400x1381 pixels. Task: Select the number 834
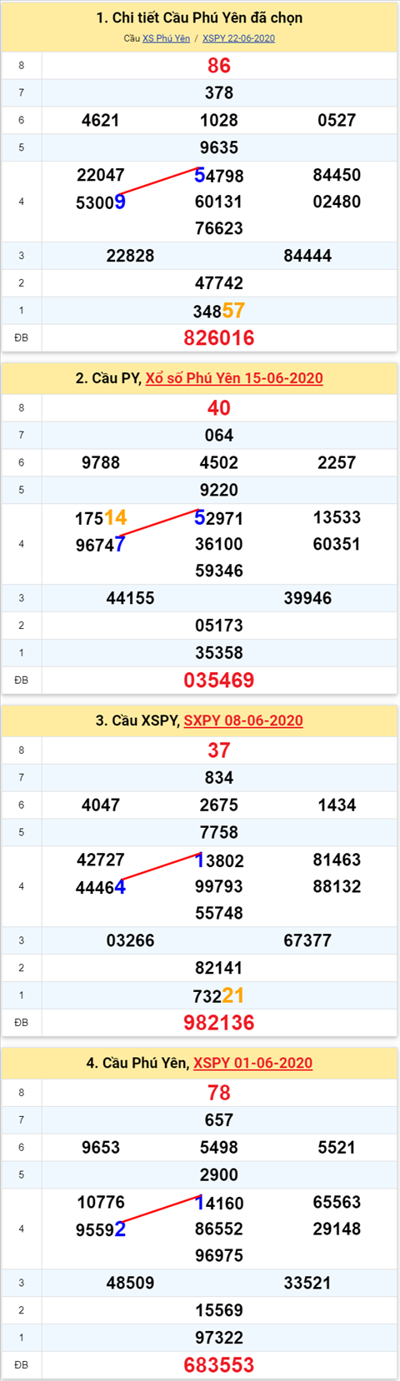pos(219,778)
